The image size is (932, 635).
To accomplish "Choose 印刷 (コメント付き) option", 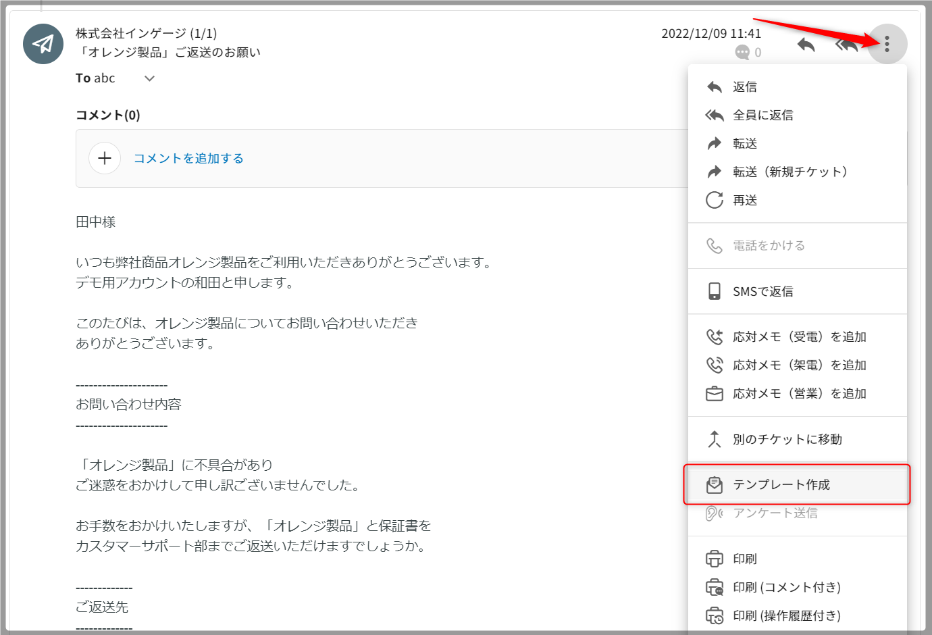I will coord(786,588).
